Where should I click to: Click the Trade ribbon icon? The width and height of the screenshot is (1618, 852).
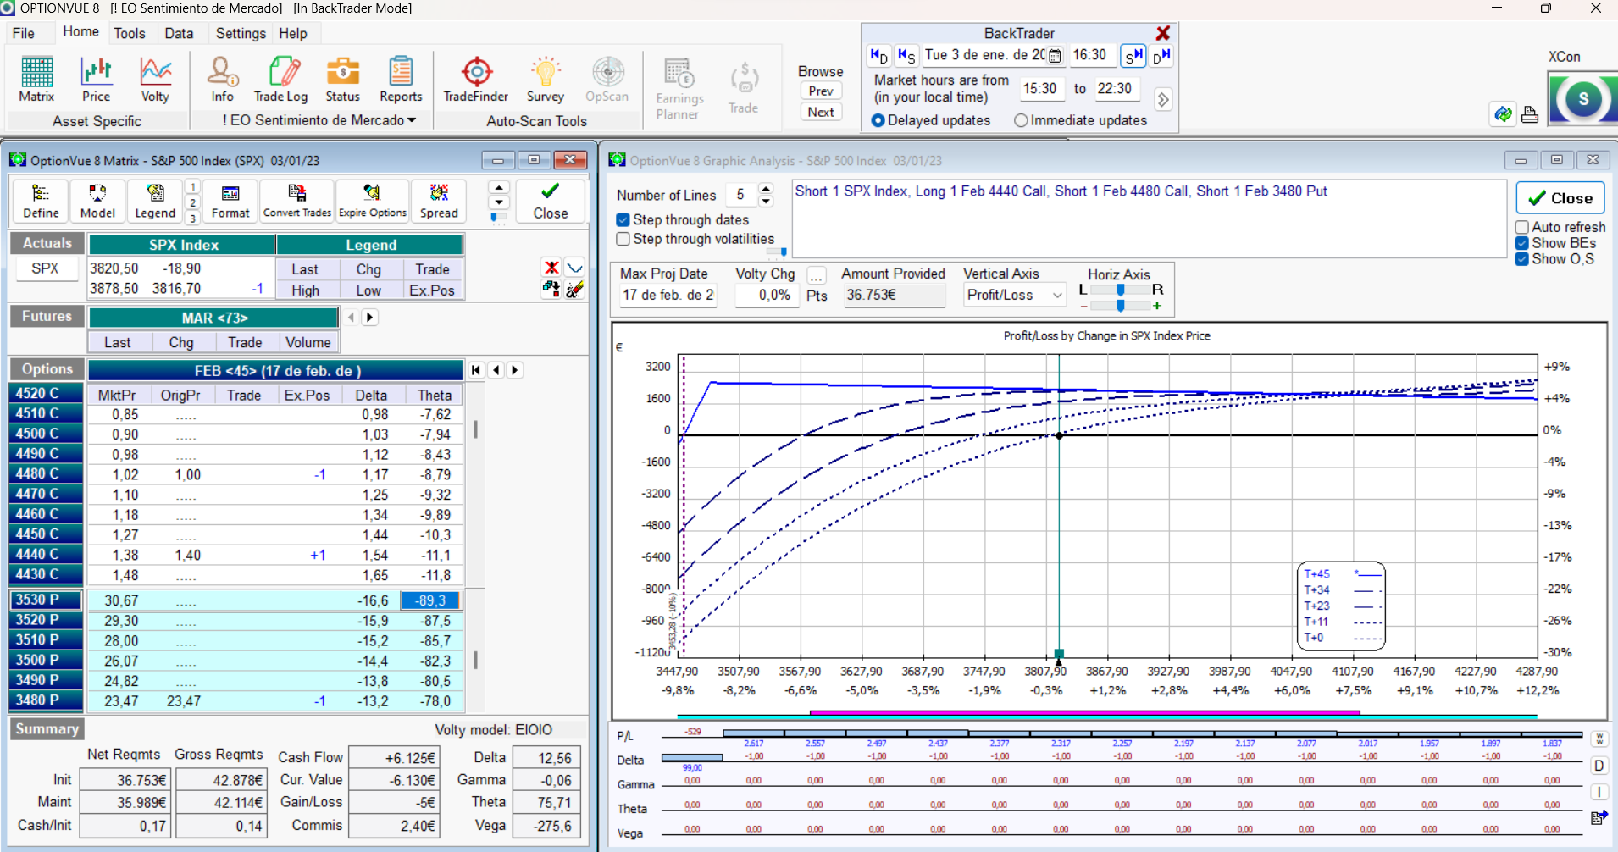(744, 88)
